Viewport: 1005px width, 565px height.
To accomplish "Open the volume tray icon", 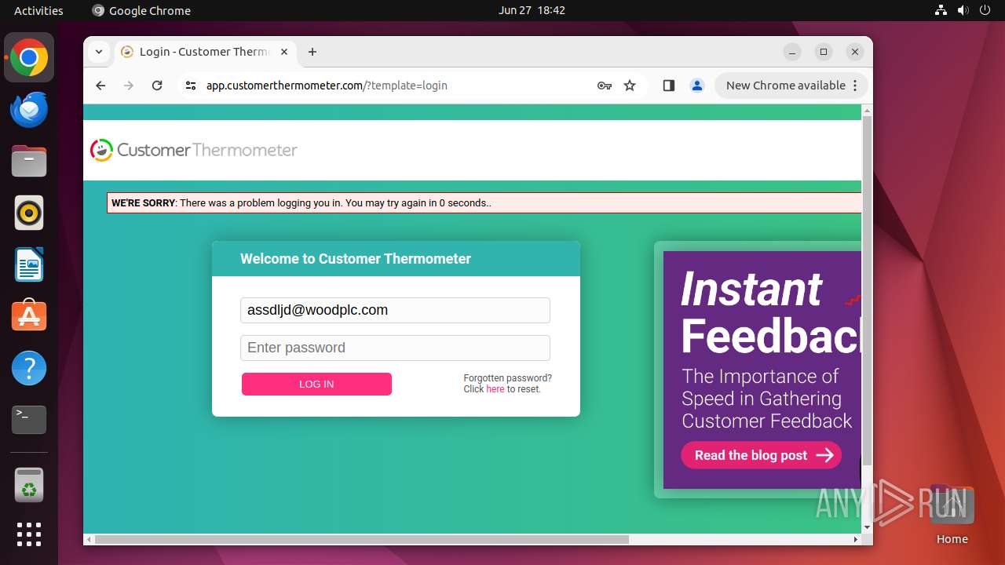I will (x=963, y=10).
